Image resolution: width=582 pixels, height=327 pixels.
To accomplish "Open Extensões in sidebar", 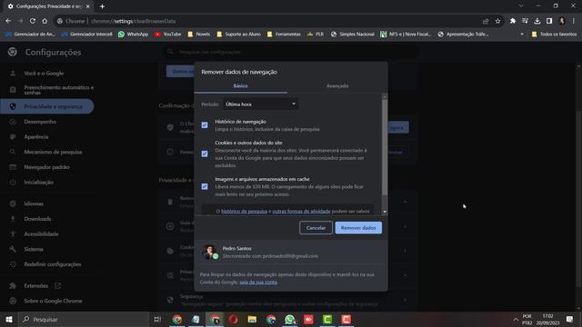I will pos(36,286).
